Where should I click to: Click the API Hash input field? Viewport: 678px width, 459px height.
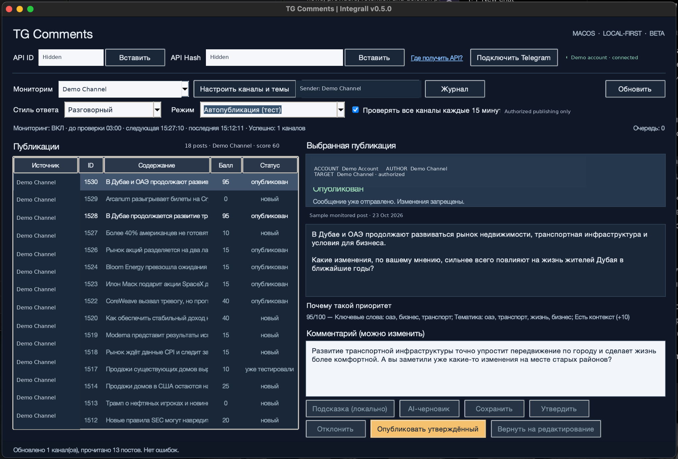(x=274, y=57)
